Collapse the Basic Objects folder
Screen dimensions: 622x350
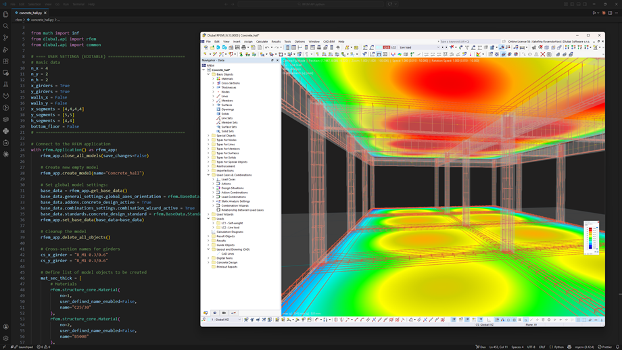point(208,74)
